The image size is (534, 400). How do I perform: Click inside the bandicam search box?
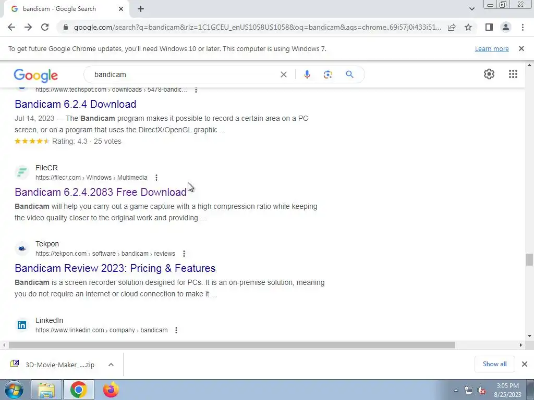[184, 74]
